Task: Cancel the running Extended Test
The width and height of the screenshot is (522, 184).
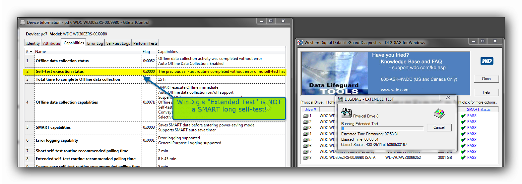Action: click(x=439, y=127)
